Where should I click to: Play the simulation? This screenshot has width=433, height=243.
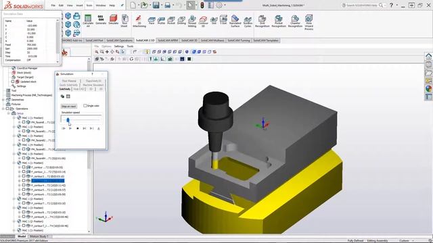coord(70,128)
